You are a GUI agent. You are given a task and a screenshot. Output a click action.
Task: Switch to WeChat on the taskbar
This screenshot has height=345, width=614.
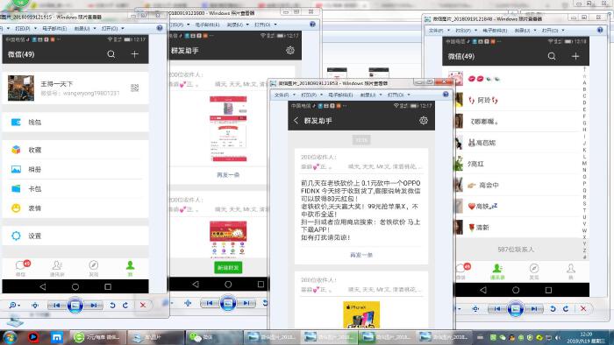pyautogui.click(x=214, y=337)
